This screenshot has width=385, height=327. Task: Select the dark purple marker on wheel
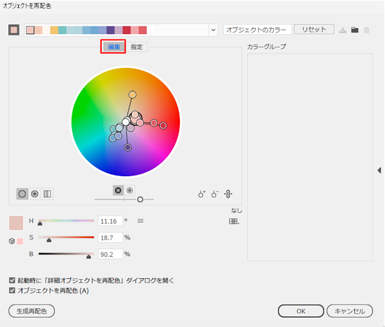pos(128,147)
